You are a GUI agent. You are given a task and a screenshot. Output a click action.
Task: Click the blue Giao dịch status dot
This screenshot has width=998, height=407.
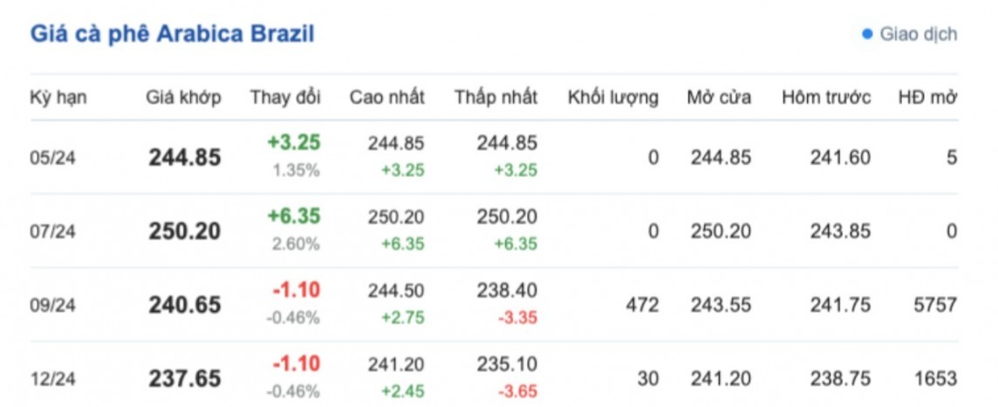click(x=867, y=35)
